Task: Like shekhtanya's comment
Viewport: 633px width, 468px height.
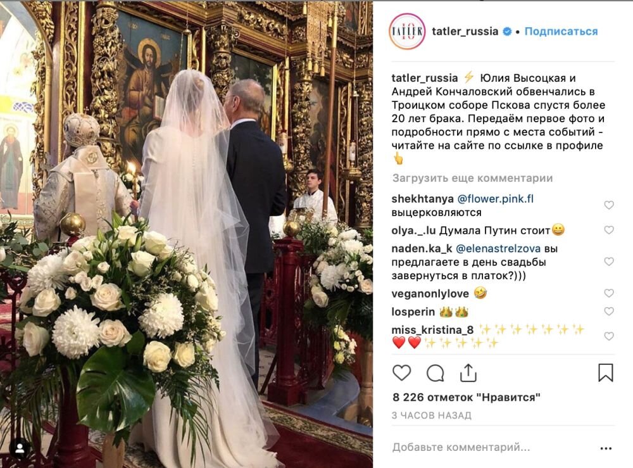Action: pyautogui.click(x=609, y=205)
